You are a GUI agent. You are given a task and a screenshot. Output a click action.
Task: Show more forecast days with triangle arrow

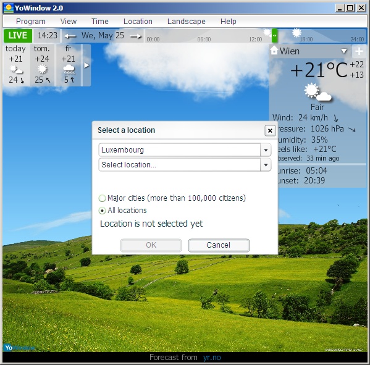(x=86, y=65)
